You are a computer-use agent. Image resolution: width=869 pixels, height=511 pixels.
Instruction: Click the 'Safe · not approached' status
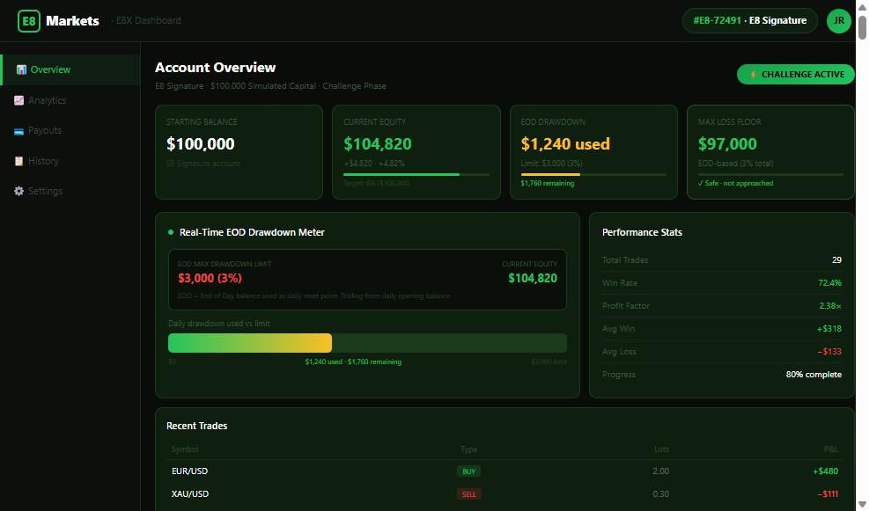[x=735, y=183]
